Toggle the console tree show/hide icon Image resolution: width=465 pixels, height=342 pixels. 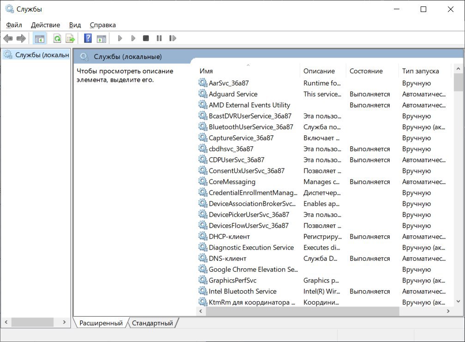[39, 38]
